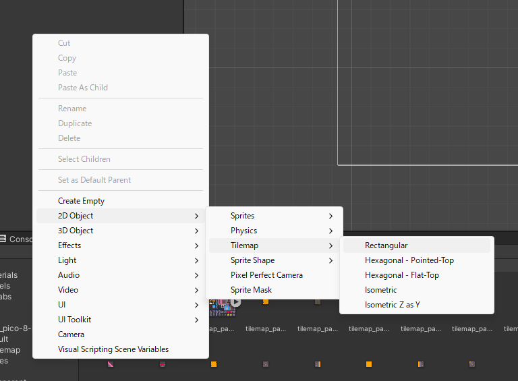Open the 3D Object submenu
The width and height of the screenshot is (518, 381).
(x=121, y=231)
